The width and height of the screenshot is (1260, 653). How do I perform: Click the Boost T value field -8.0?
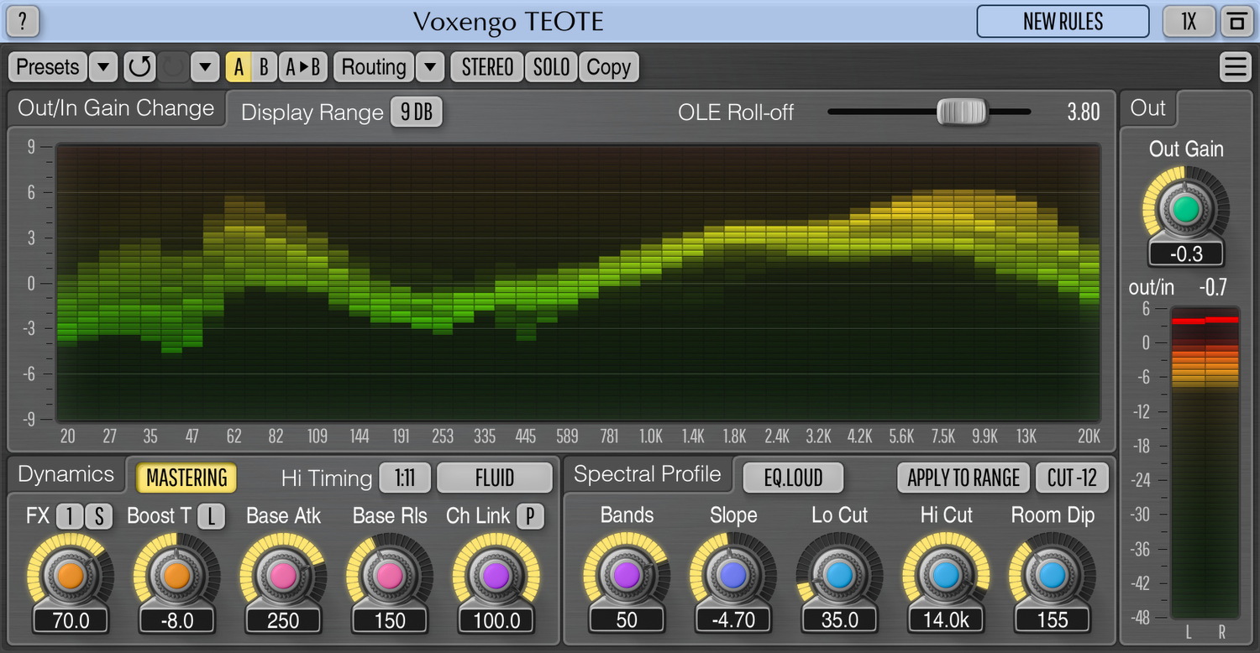coord(176,621)
